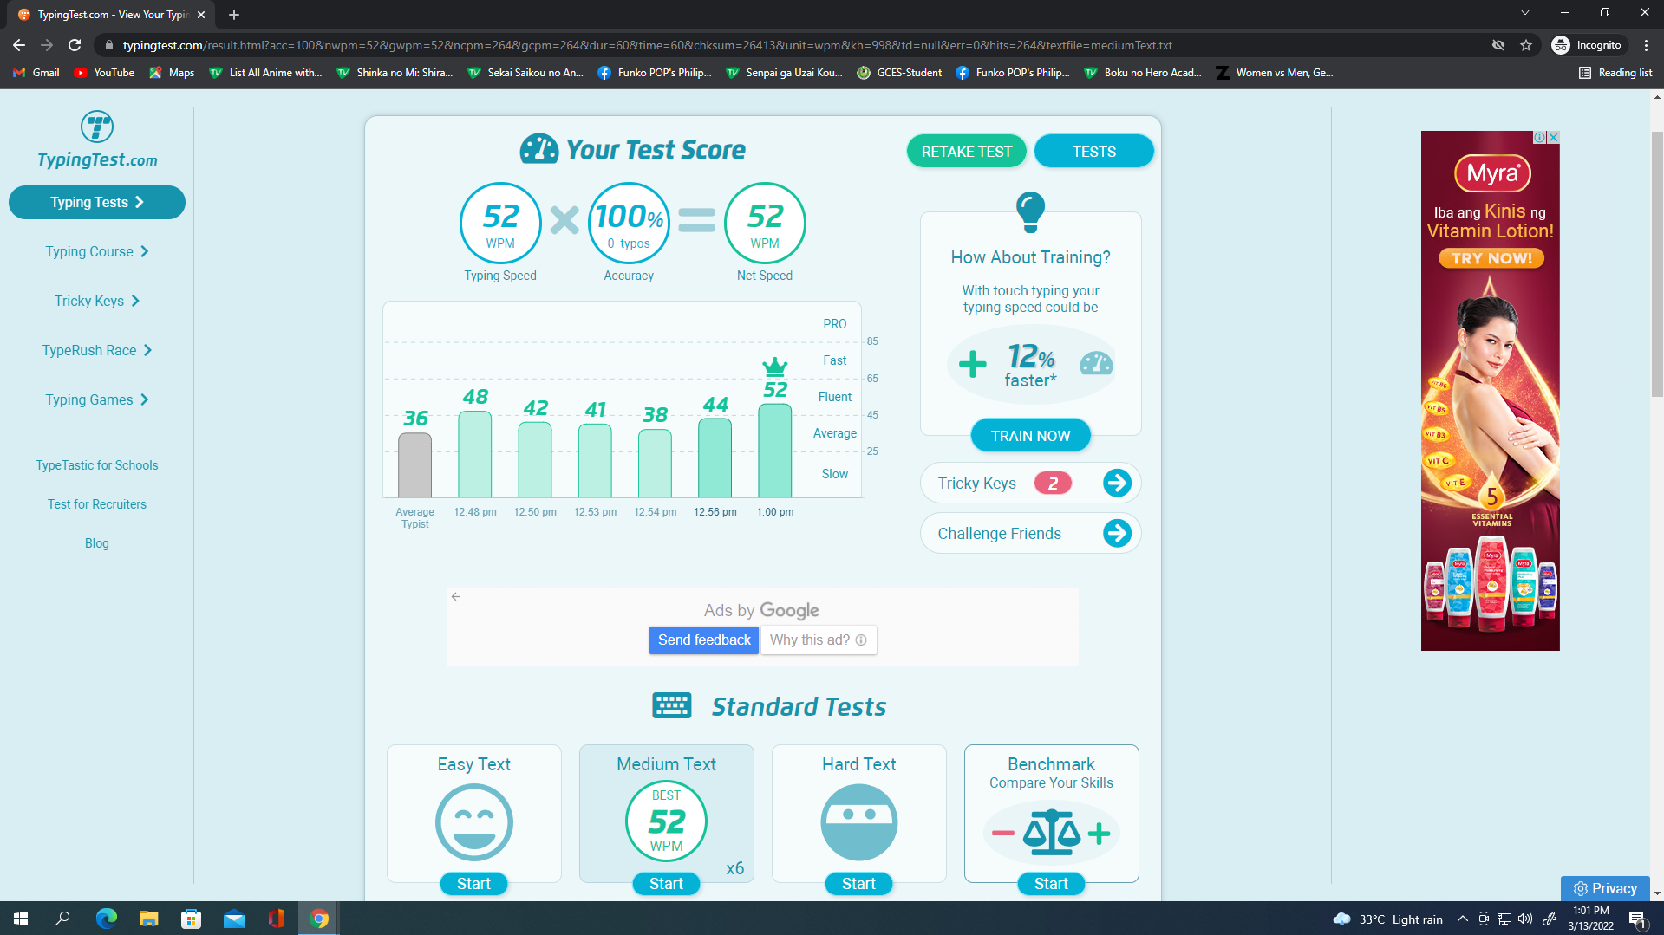Open the Windows notification center
The width and height of the screenshot is (1664, 935).
click(1637, 919)
